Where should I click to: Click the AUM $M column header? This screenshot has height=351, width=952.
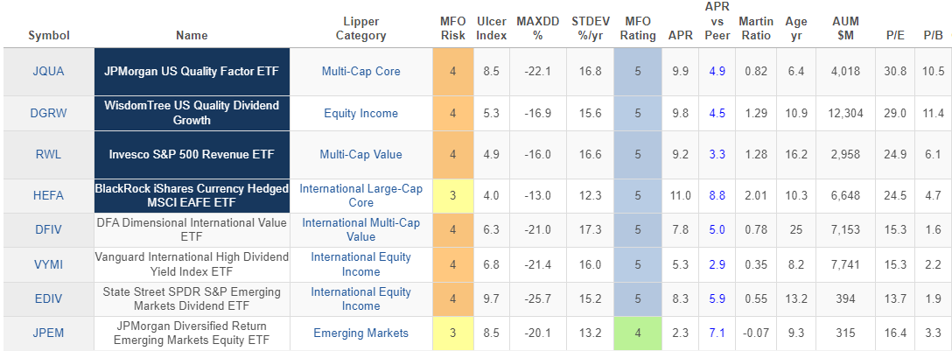(844, 28)
